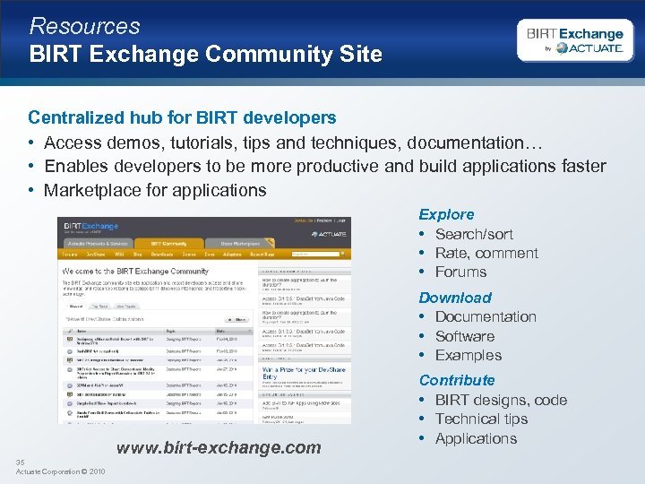Select Wiki in the orange navigation bar
This screenshot has height=484, width=645.
pos(119,255)
